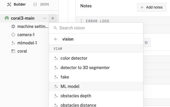Choose the fake vision model

tap(96, 77)
